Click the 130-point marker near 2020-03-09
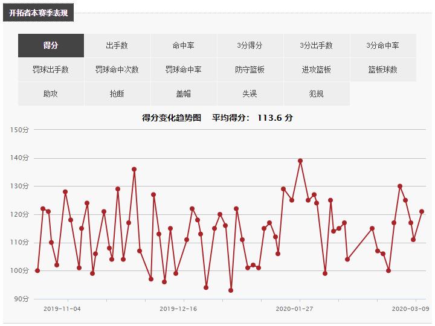 point(400,187)
